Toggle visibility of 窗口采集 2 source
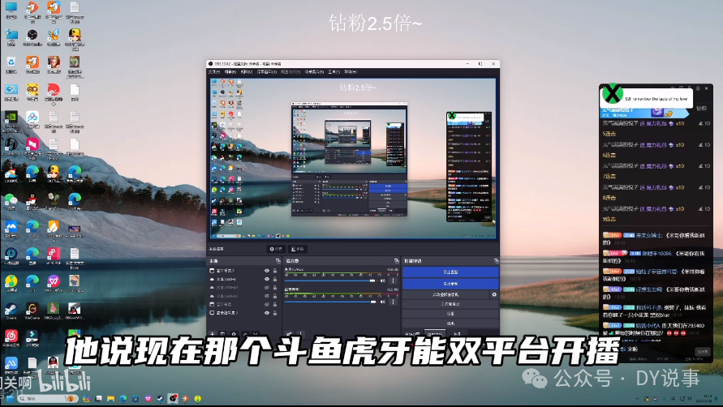Screen dimensions: 723x407 click(x=266, y=271)
